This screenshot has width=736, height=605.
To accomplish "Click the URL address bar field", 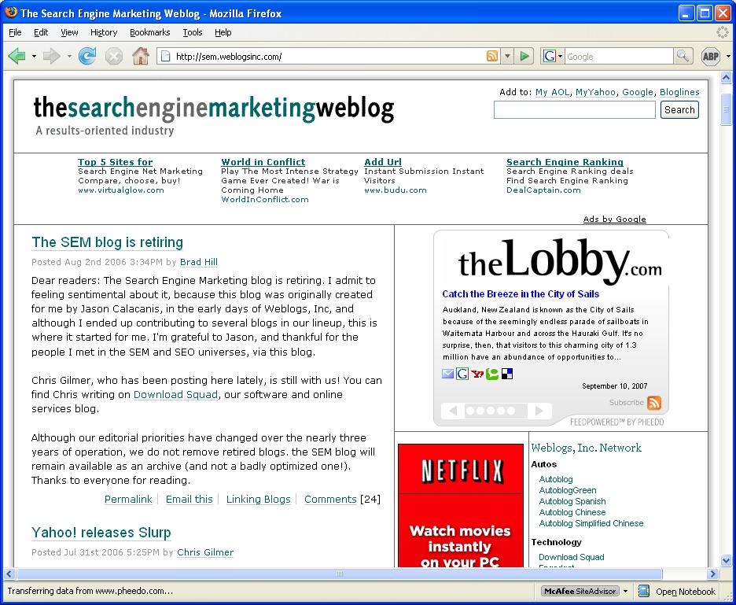I will pos(329,57).
